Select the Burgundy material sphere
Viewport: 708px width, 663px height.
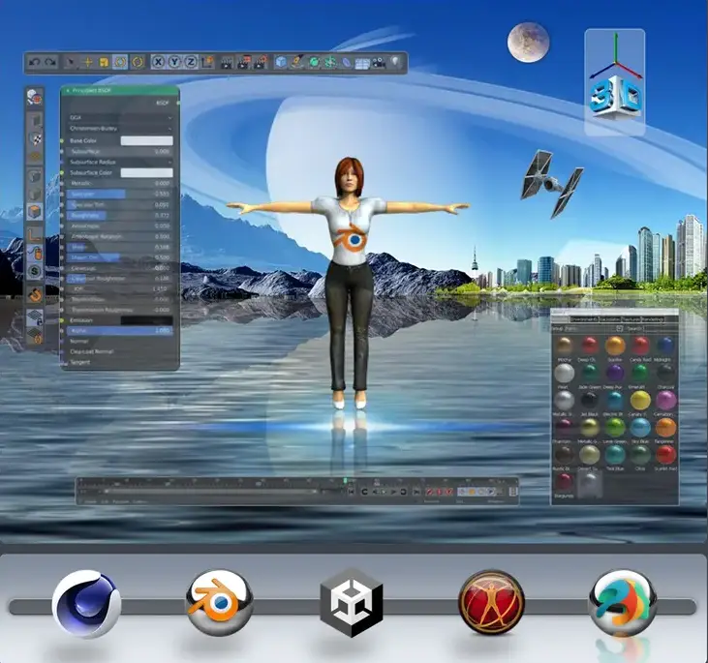[564, 482]
